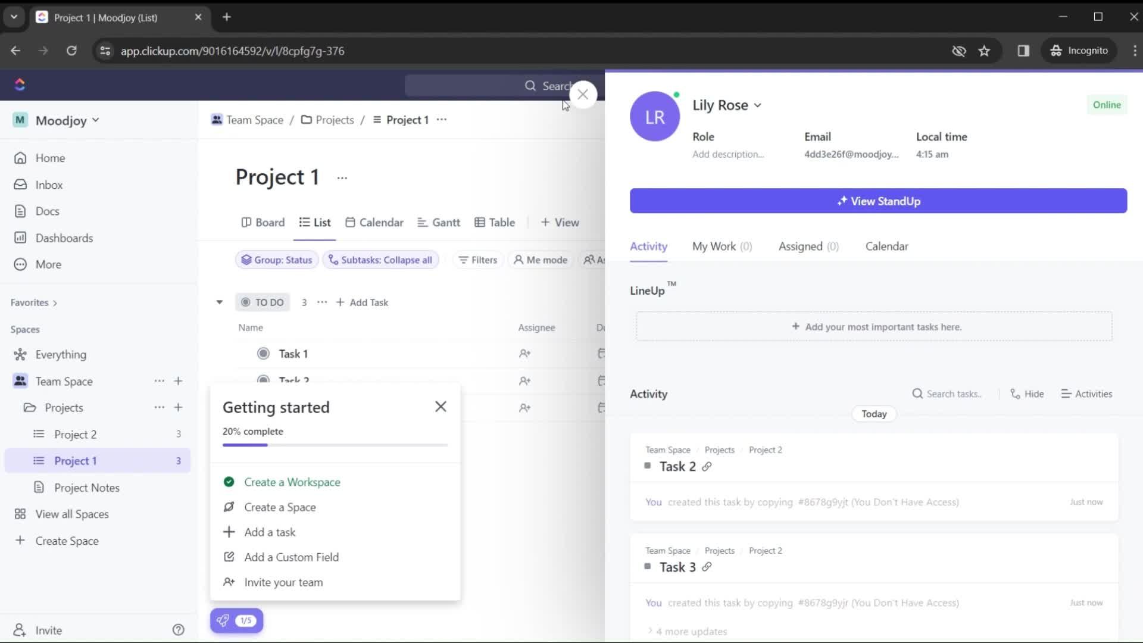Open ellipsis menu for Team Space
Image resolution: width=1143 pixels, height=643 pixels.
[x=159, y=381]
